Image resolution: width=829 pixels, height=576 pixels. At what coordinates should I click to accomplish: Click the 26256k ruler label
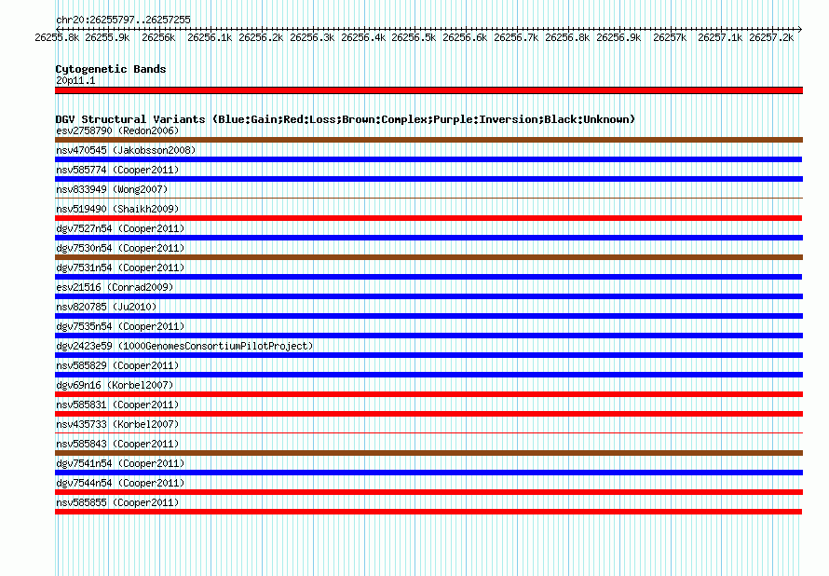[x=158, y=37]
